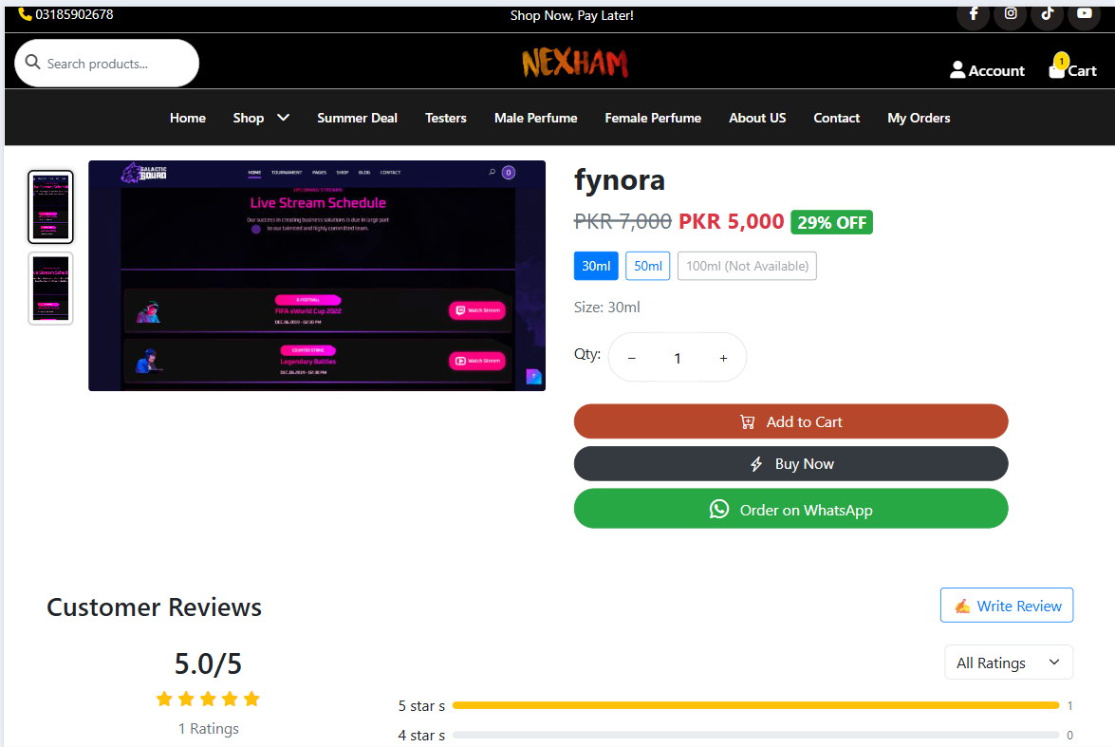Call the phone number 03185902678
This screenshot has width=1115, height=747.
point(66,14)
